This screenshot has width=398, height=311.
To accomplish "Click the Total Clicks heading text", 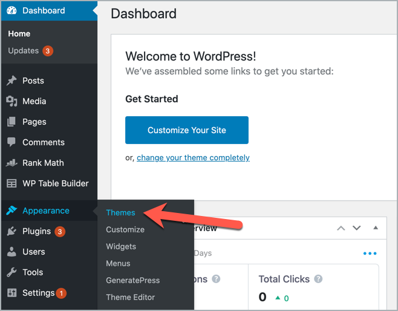I will 284,279.
